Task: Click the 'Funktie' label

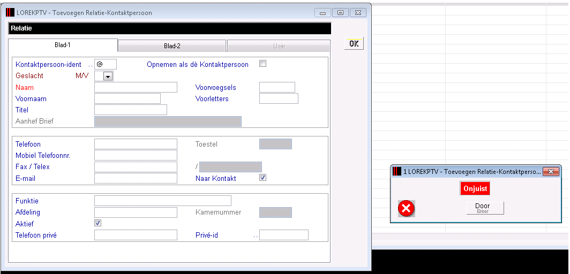Action: (27, 201)
